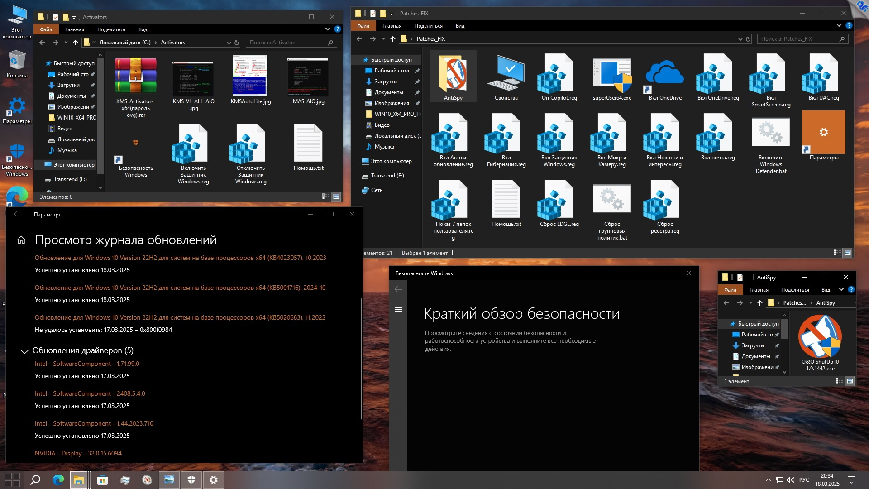Click the hamburger menu in Безопасность Windows
The image size is (869, 489).
398,310
